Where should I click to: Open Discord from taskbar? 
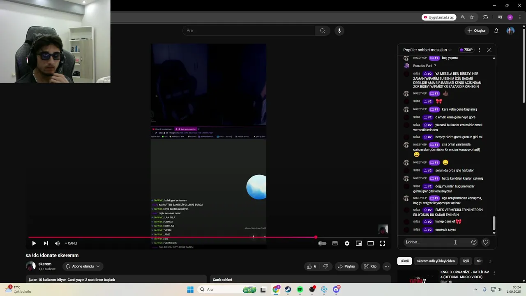(x=336, y=289)
